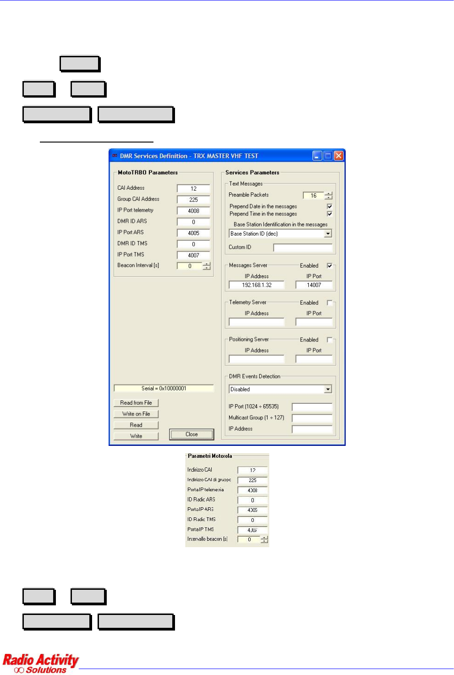Click the Read from File button

click(136, 403)
